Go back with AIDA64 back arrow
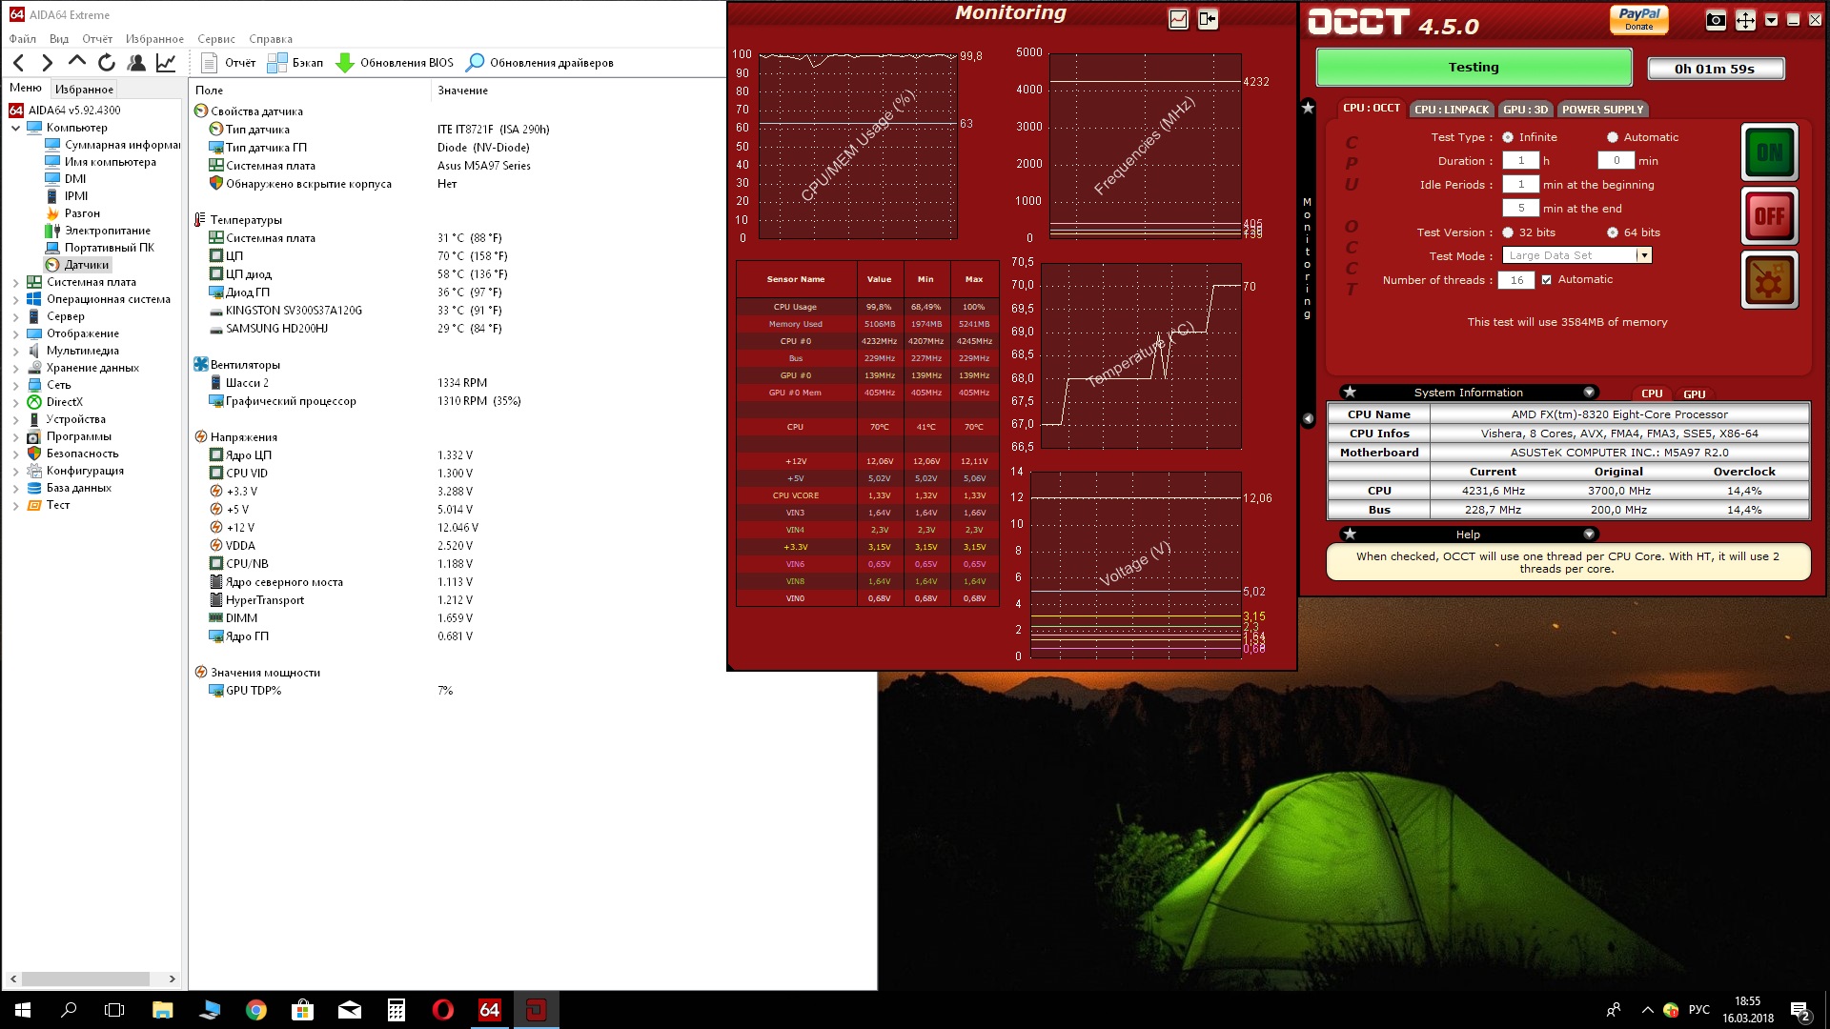Viewport: 1830px width, 1029px height. (x=19, y=63)
